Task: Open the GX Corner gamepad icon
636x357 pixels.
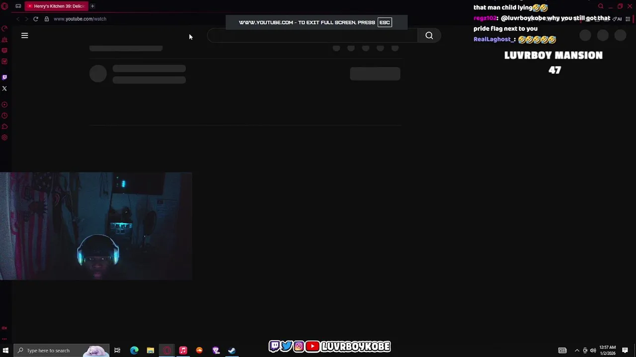Action: [x=18, y=6]
